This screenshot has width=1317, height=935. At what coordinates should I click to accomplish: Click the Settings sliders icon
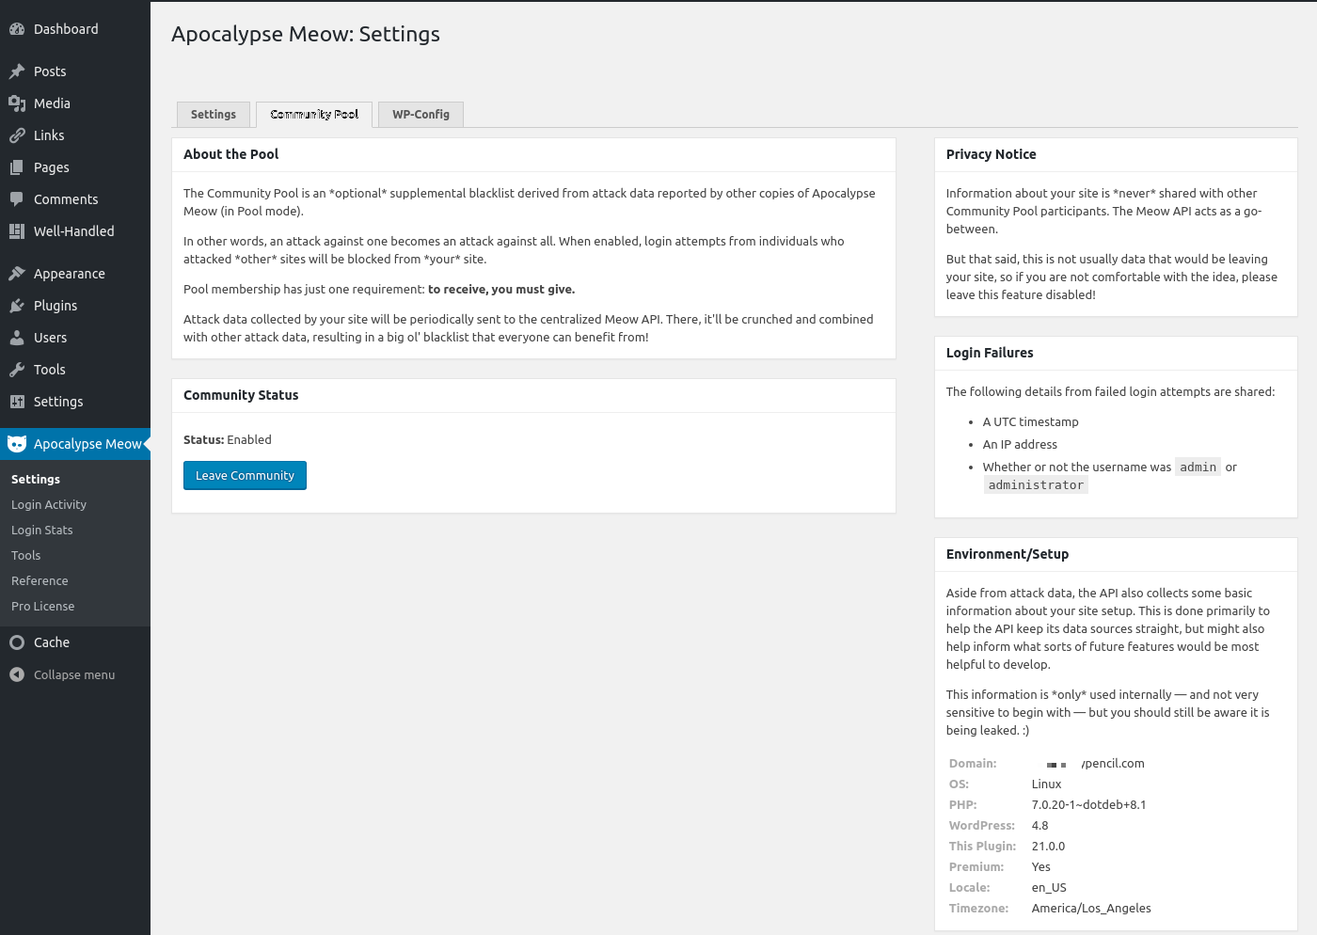pos(17,402)
